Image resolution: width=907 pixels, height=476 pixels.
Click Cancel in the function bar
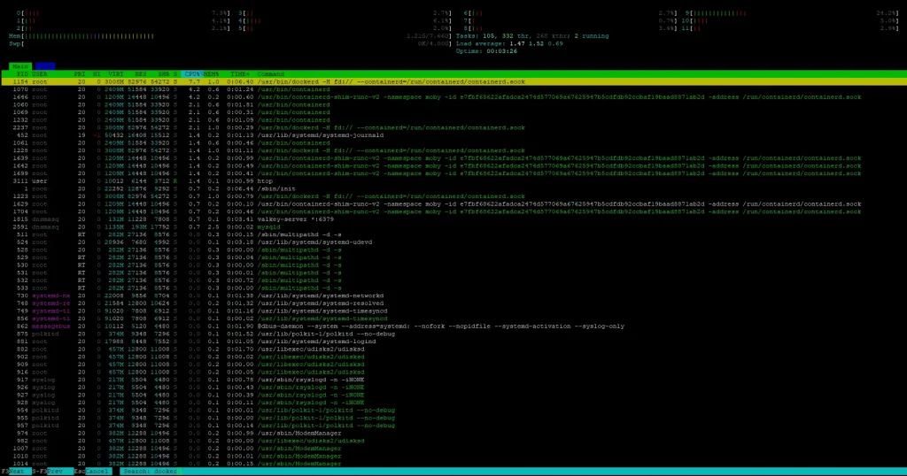[x=99, y=472]
